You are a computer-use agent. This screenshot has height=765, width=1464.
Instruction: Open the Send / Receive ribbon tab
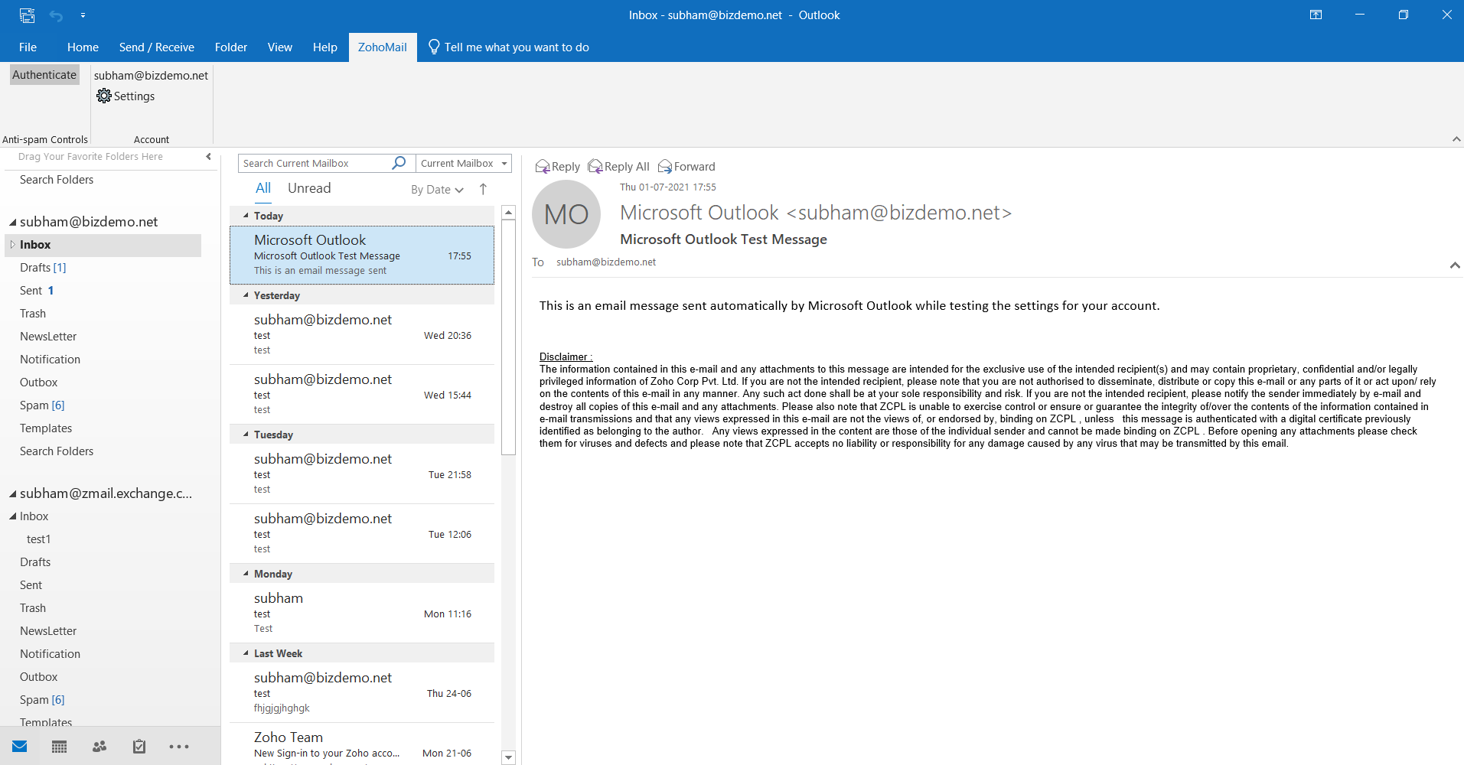(156, 47)
